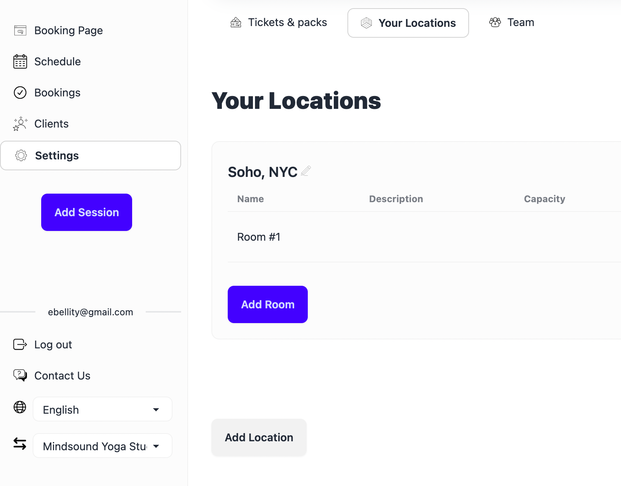Click the Bookings checkmark icon
Viewport: 621px width, 486px height.
20,93
